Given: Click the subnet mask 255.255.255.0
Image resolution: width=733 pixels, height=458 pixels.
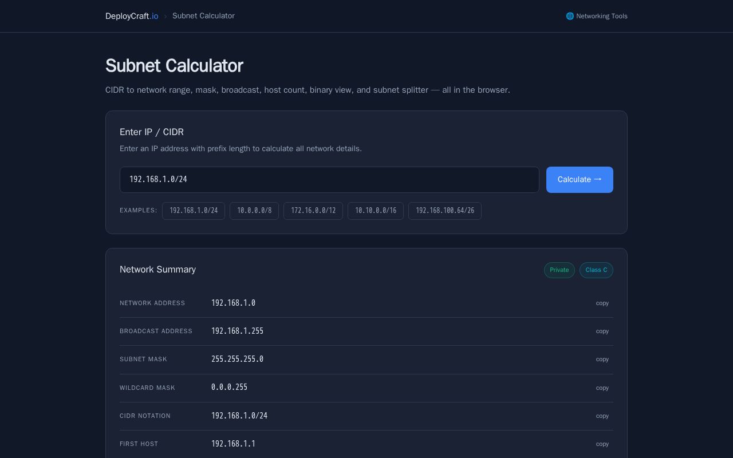Looking at the screenshot, I should pos(237,359).
